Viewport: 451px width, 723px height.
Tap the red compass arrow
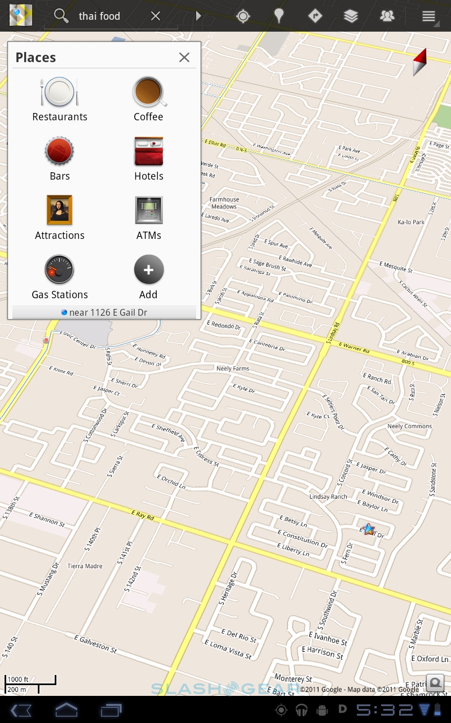click(420, 62)
